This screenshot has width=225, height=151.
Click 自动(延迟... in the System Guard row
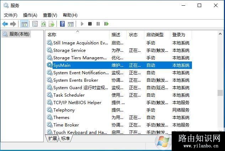(x=157, y=88)
